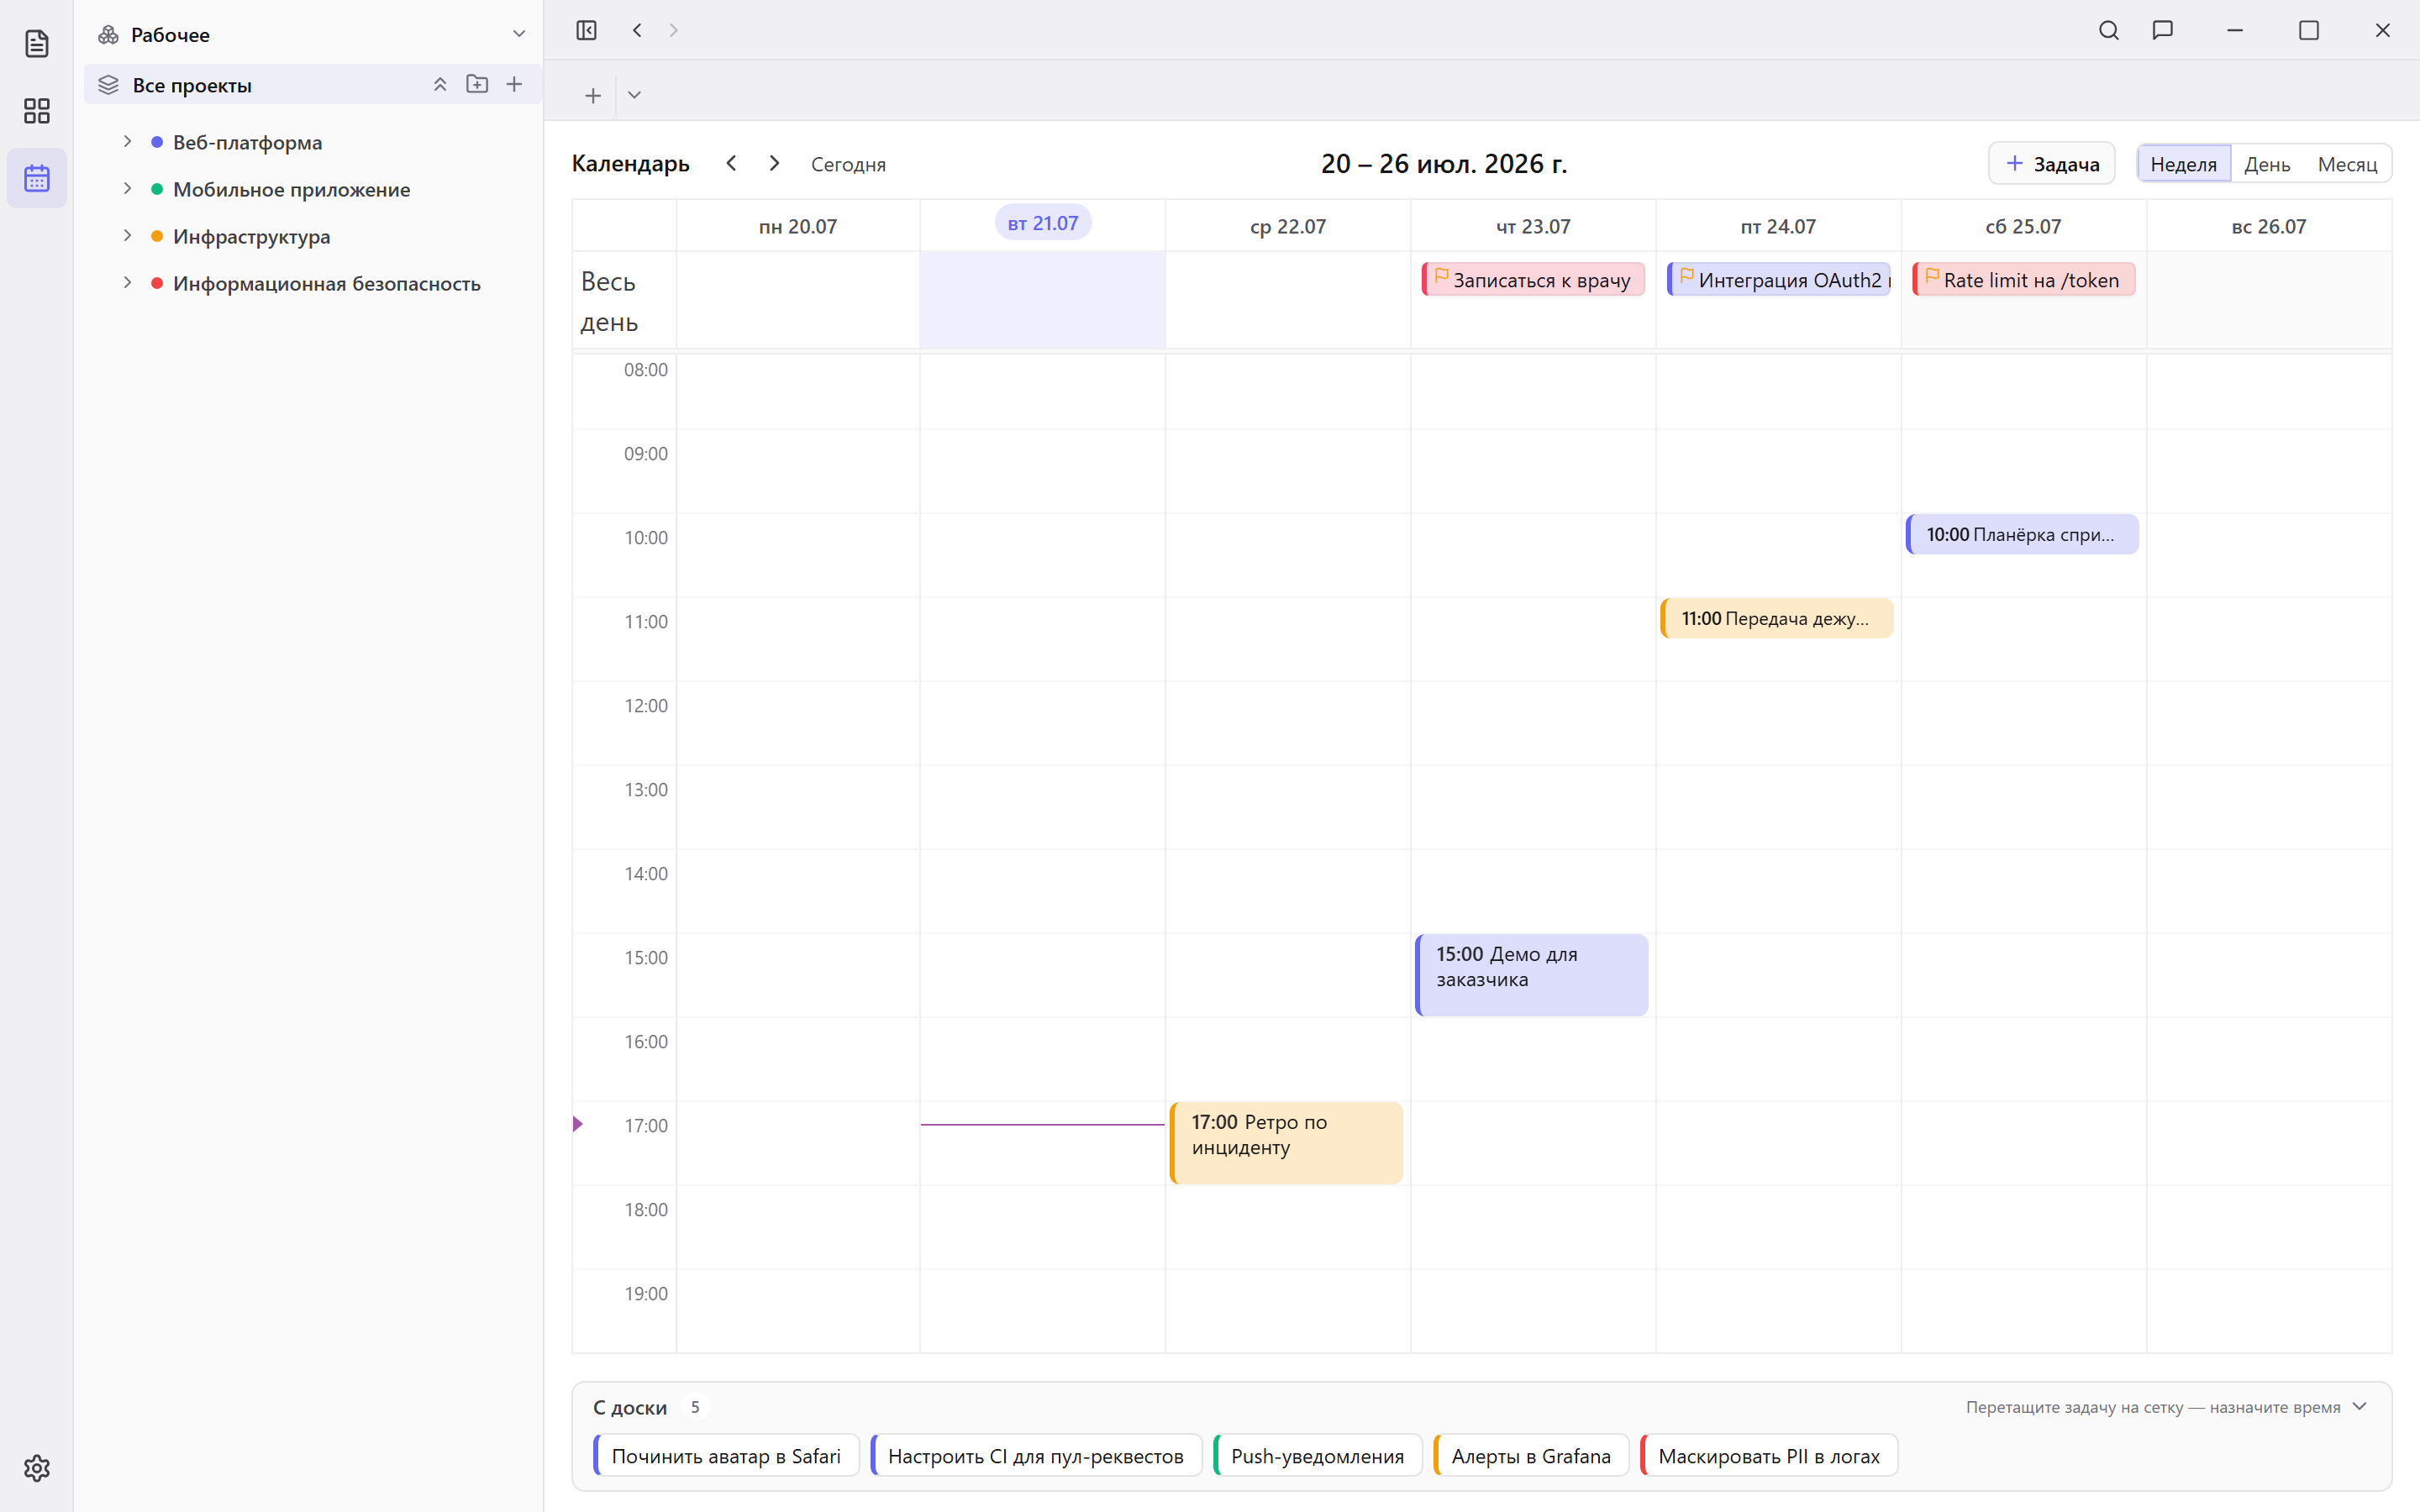Switch calendar to День view
This screenshot has height=1512, width=2420.
click(2267, 164)
